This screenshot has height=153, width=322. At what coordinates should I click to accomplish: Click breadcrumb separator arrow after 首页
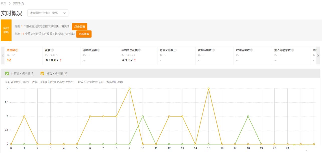10,3
